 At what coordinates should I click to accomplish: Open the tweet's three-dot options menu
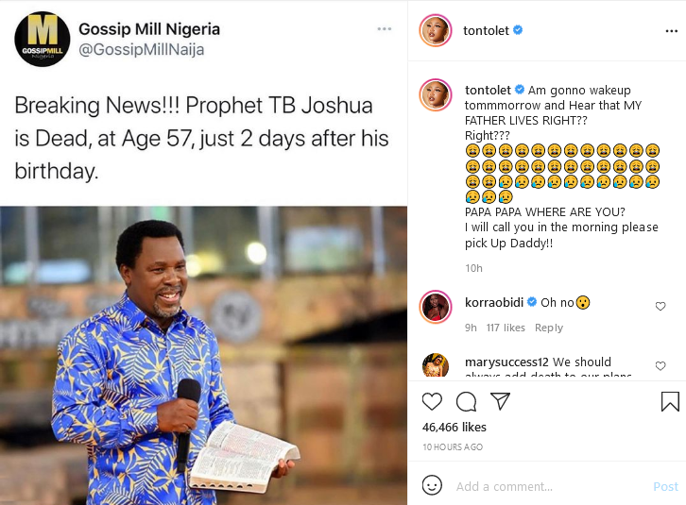[385, 29]
